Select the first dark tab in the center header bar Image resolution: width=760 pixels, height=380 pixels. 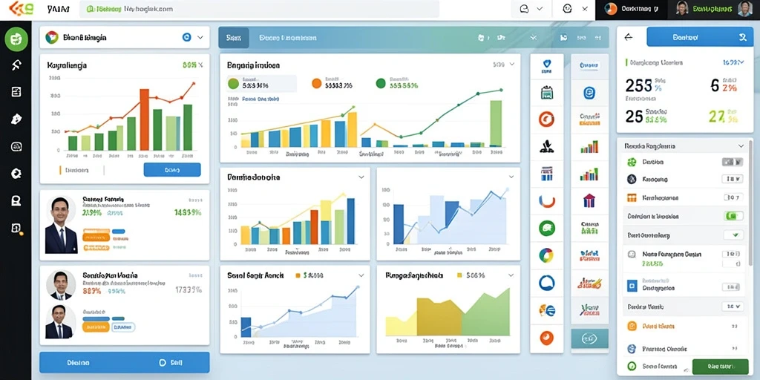pyautogui.click(x=234, y=37)
